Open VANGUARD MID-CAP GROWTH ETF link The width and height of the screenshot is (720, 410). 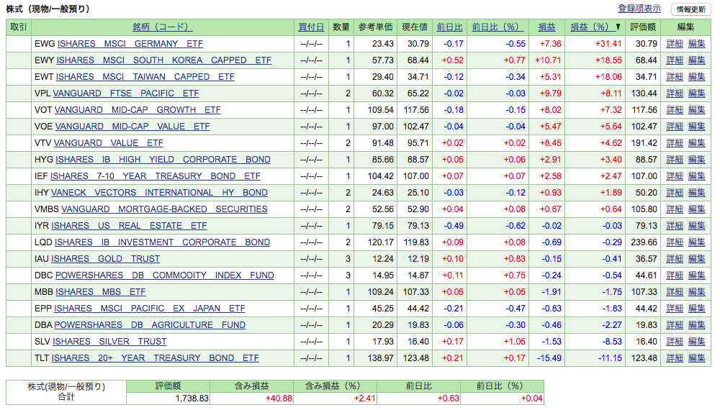point(138,109)
